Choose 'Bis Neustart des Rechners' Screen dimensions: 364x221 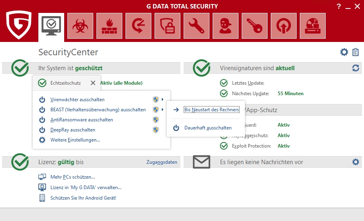[211, 109]
